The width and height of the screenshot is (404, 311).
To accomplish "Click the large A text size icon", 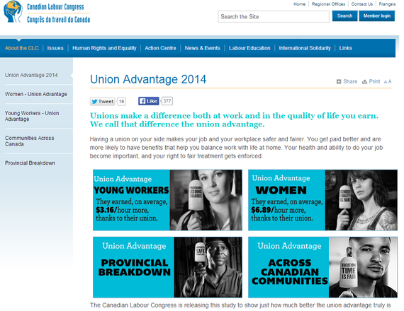I will 390,81.
